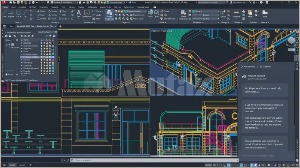Open the Collaborate ribbon tab
This screenshot has height=168, width=300.
point(92,7)
